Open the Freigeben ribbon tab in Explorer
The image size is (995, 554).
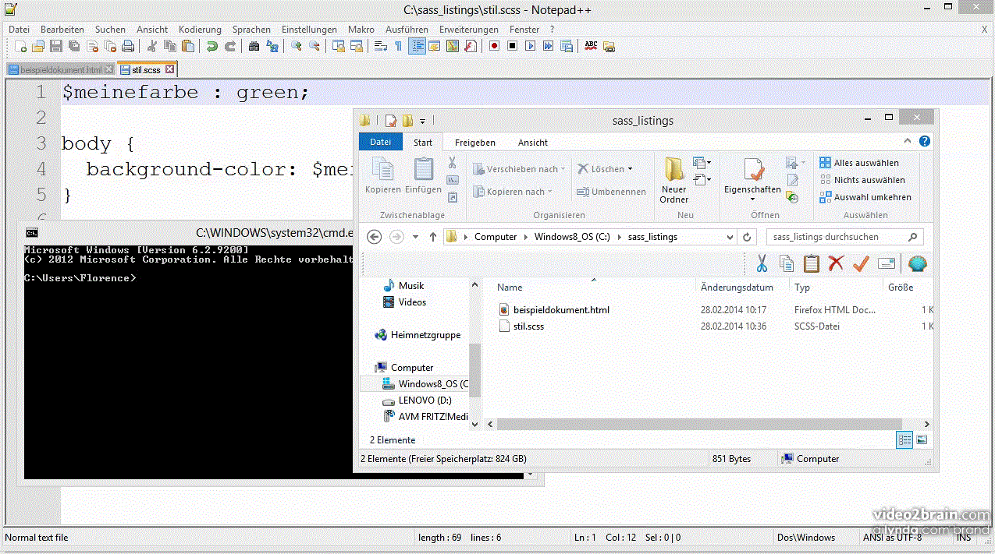point(474,143)
